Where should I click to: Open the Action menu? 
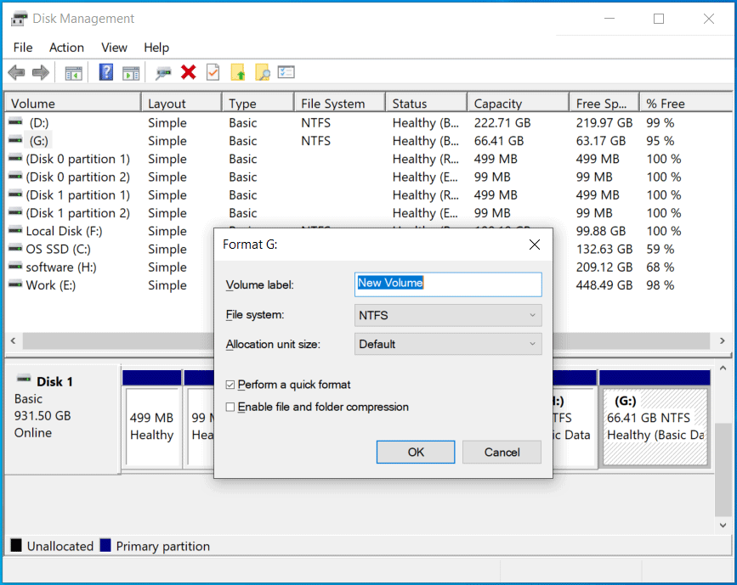click(x=66, y=48)
